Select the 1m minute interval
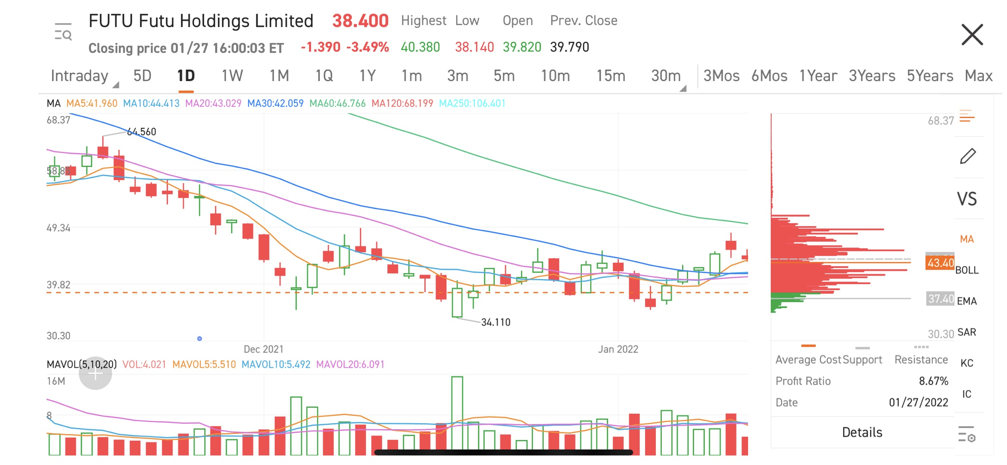This screenshot has width=1007, height=465. [x=412, y=76]
